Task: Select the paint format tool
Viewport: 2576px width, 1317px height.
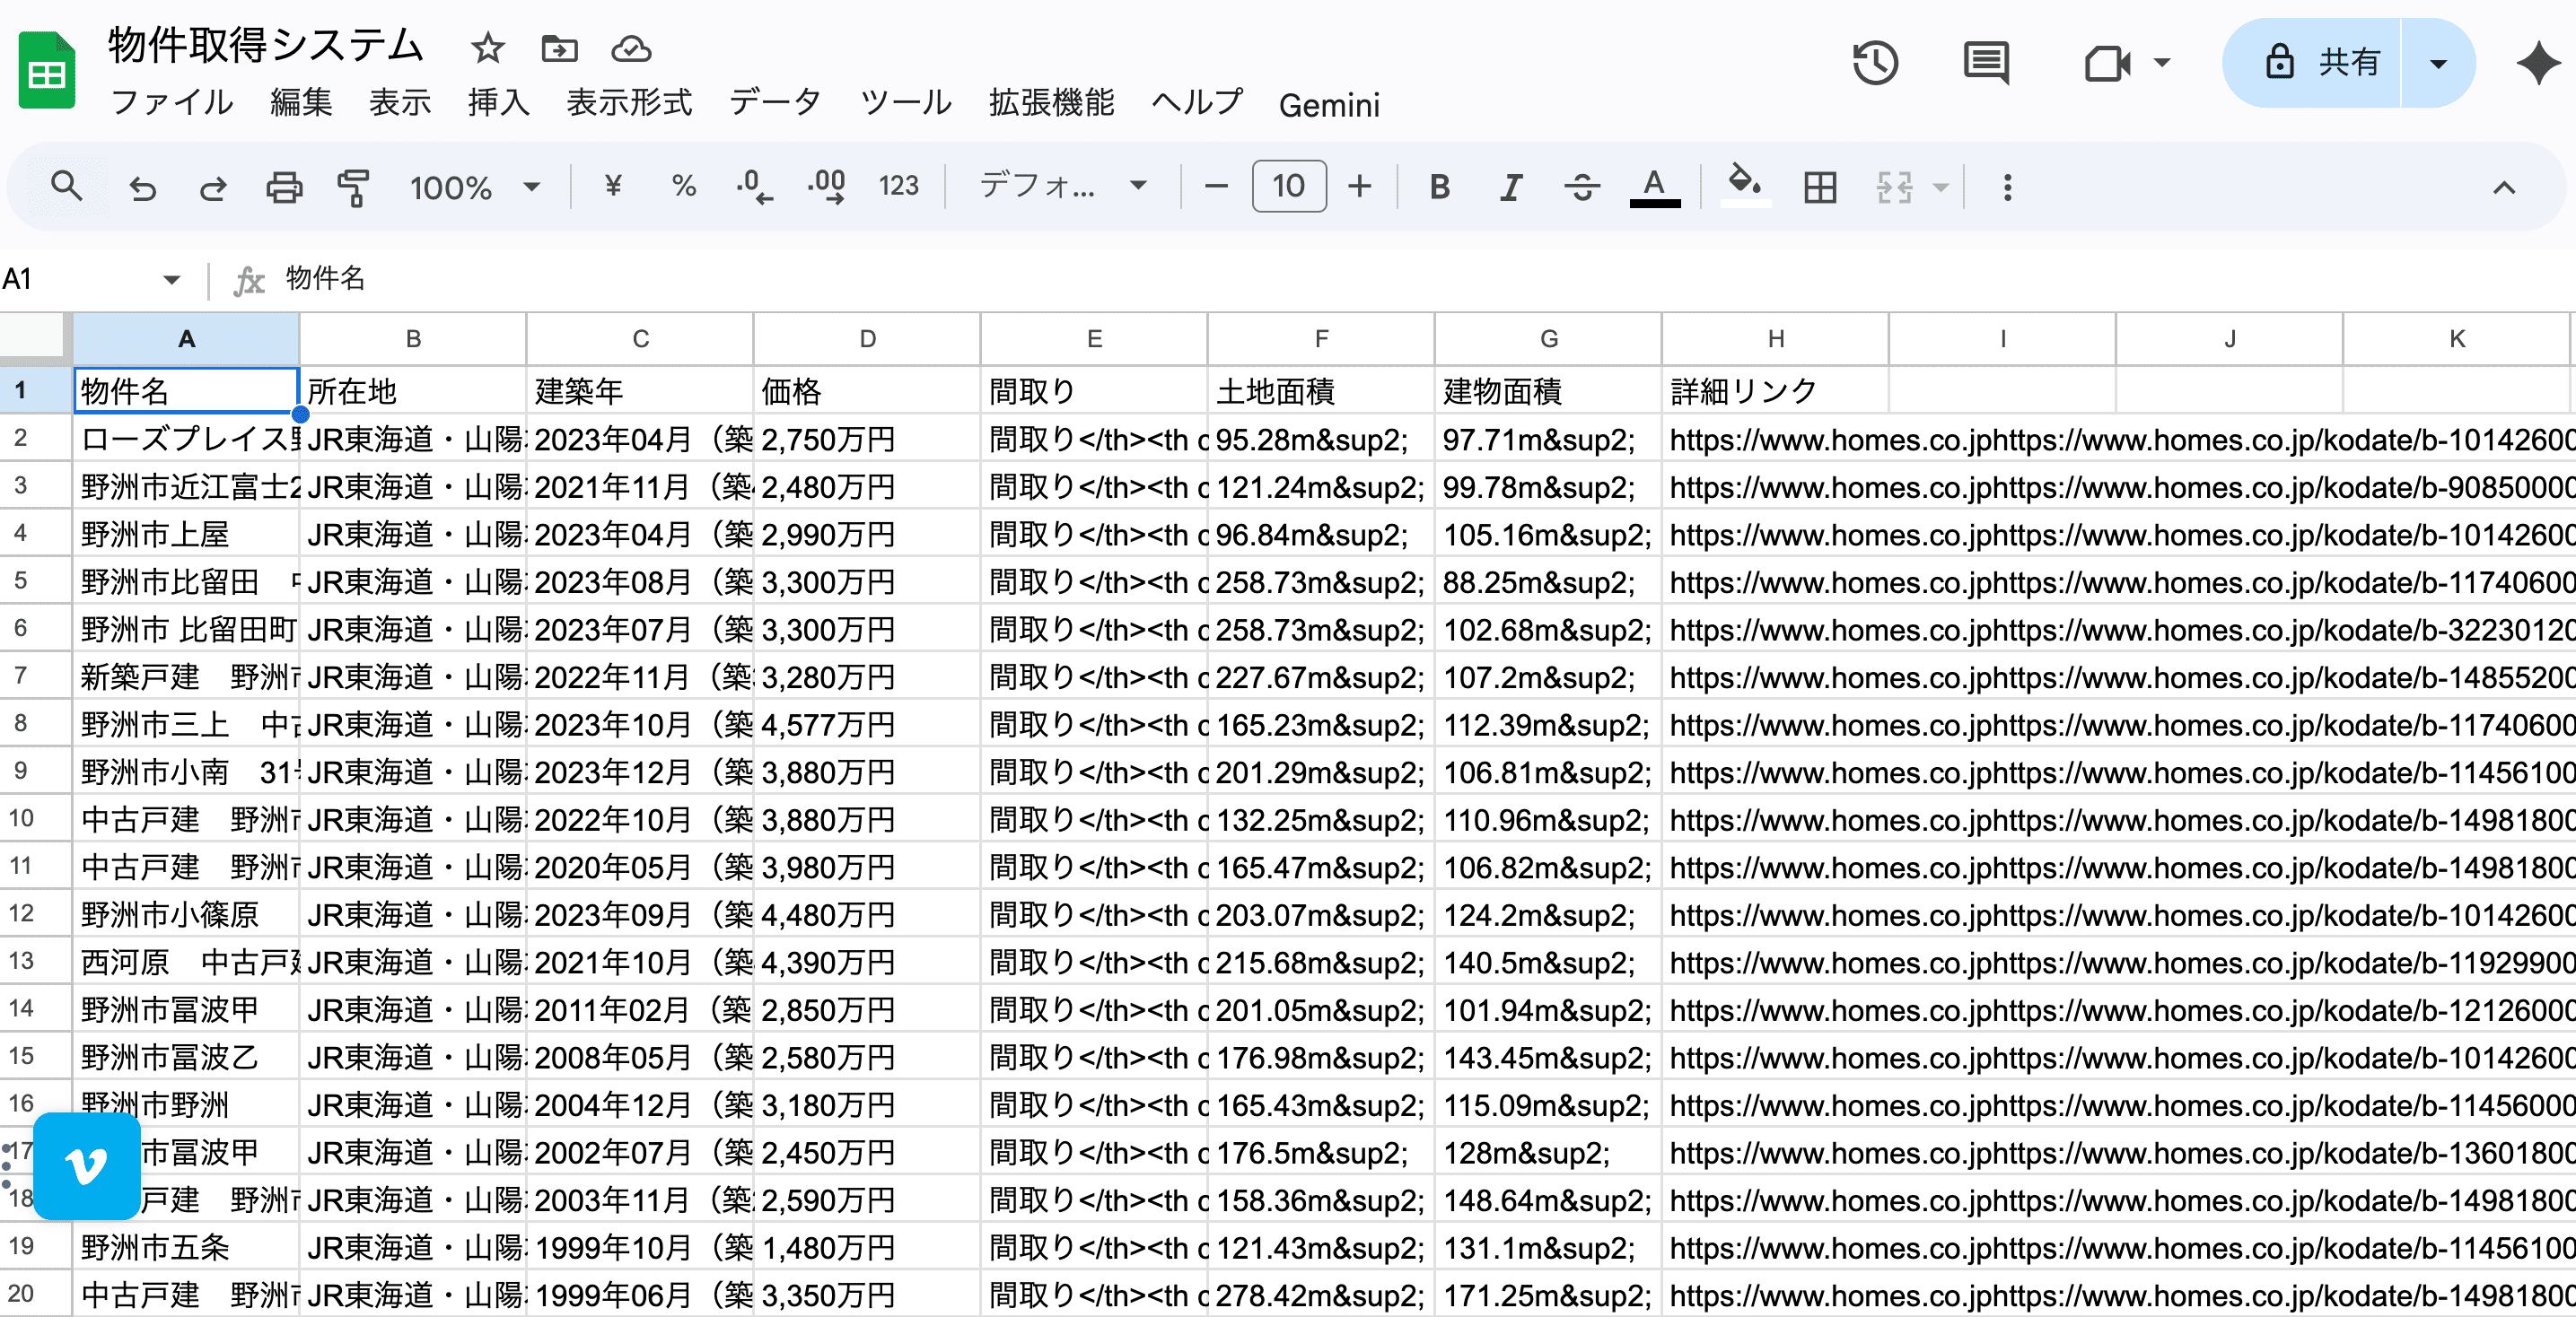Action: pyautogui.click(x=354, y=186)
